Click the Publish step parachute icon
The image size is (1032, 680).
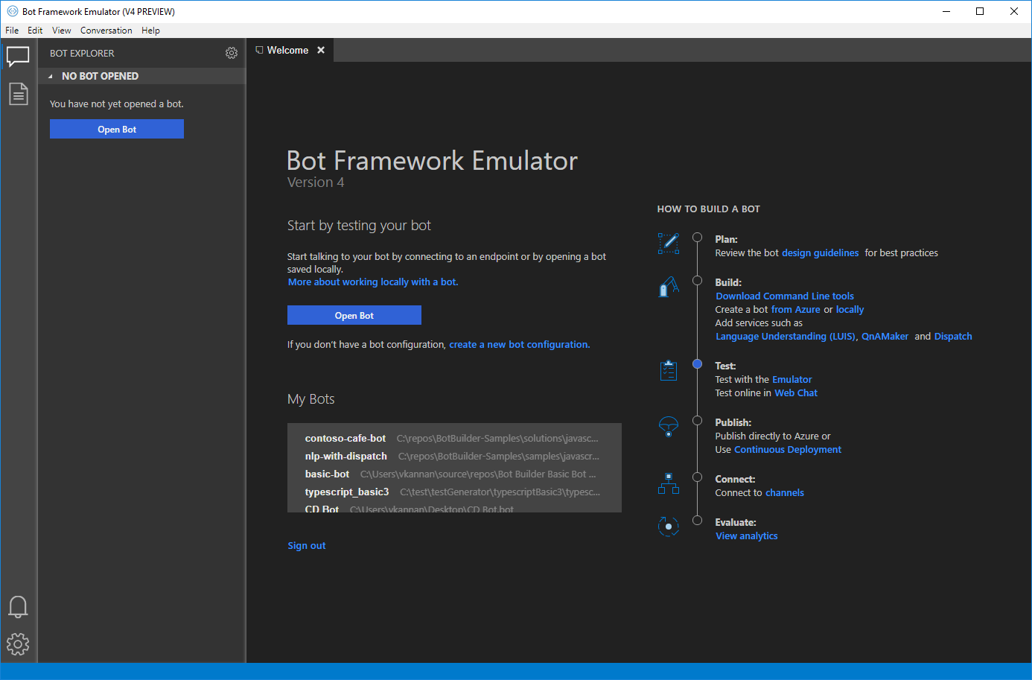point(669,427)
